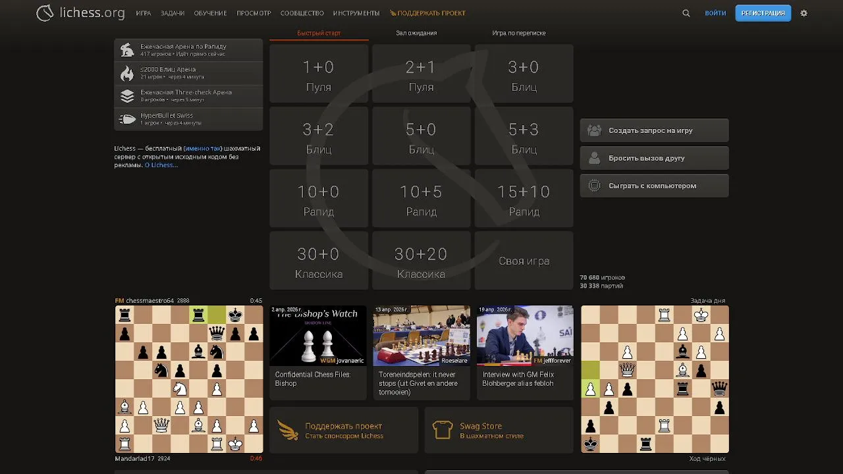The height and width of the screenshot is (474, 843).
Task: Open Ежечасная Three-check Арена tournament
Action: (188, 96)
